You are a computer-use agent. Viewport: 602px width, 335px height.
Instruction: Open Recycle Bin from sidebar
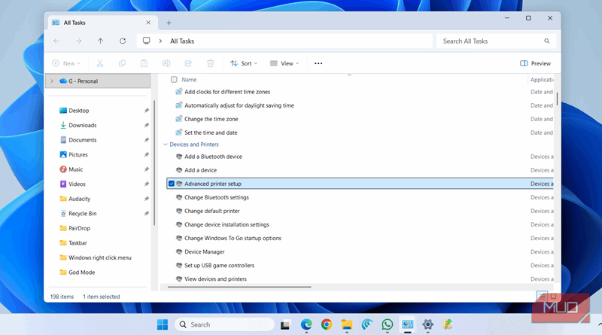(82, 213)
